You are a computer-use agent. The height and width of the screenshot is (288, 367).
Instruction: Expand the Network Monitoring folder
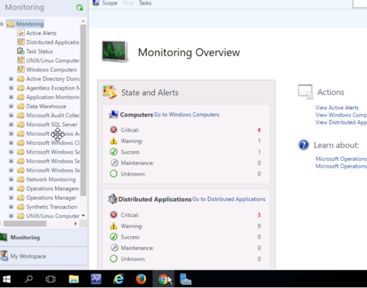[x=11, y=179]
